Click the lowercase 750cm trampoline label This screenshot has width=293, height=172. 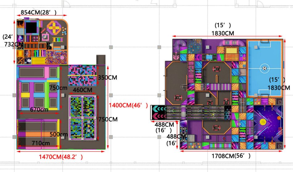pos(58,88)
